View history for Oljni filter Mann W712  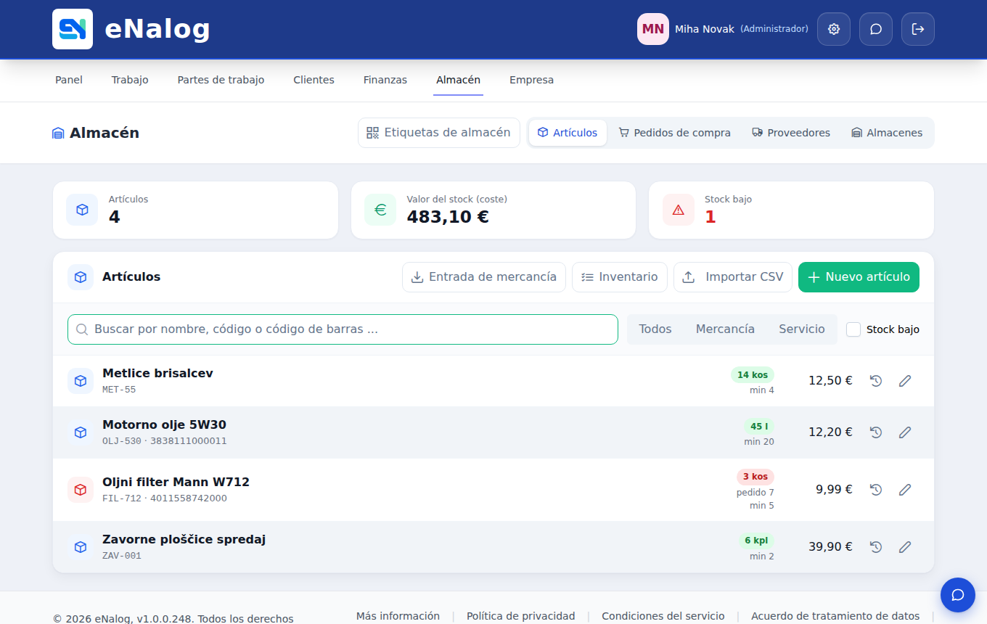[x=876, y=490]
